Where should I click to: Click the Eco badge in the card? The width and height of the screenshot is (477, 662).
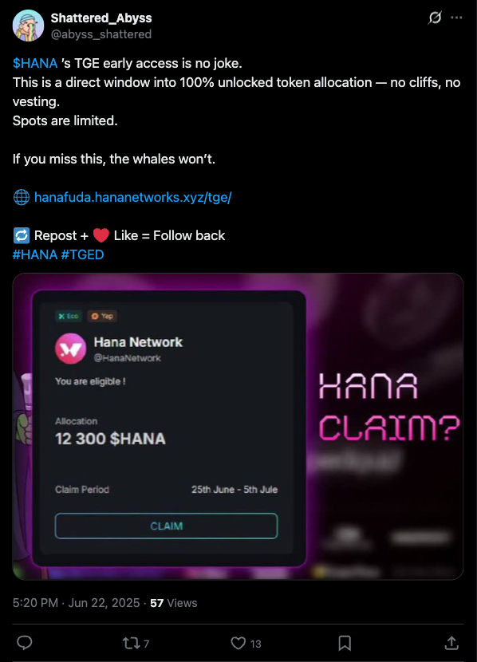(x=69, y=316)
